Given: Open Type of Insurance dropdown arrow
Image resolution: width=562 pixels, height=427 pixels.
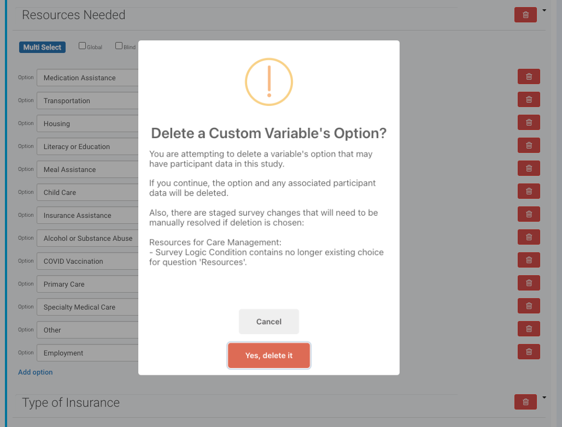Looking at the screenshot, I should click(545, 398).
